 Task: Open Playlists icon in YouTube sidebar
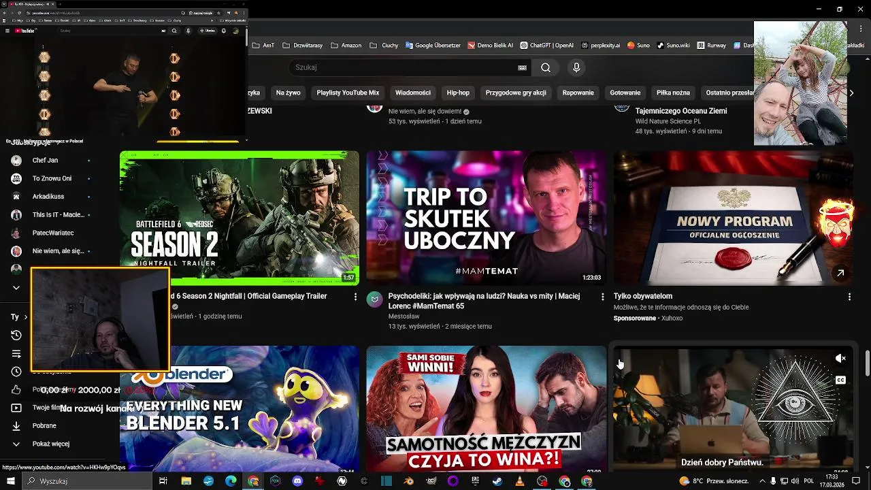point(16,353)
